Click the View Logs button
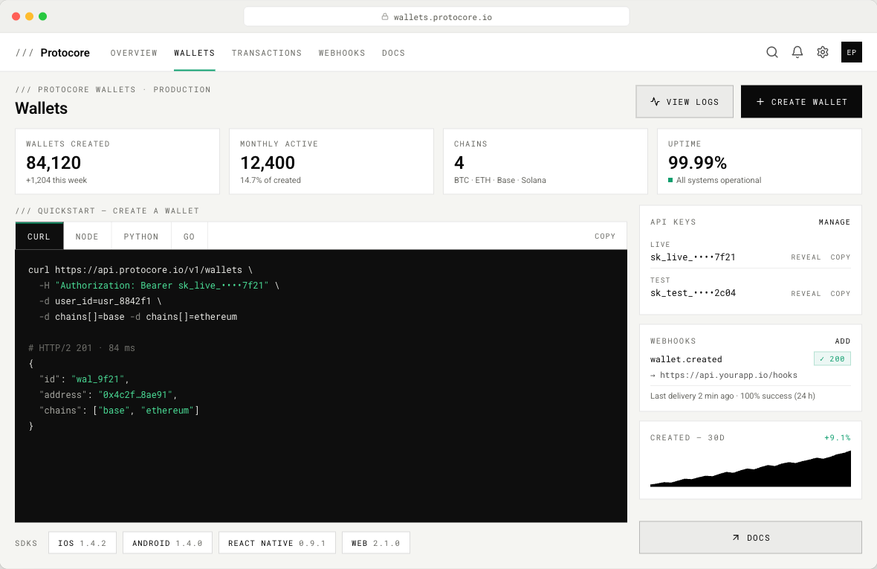 coord(684,102)
